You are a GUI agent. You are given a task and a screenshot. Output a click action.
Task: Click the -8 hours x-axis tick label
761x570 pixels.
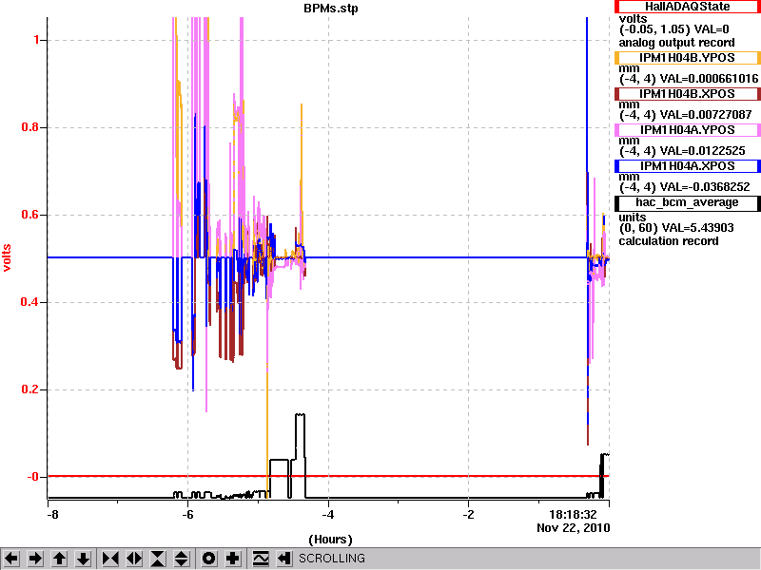pyautogui.click(x=51, y=515)
